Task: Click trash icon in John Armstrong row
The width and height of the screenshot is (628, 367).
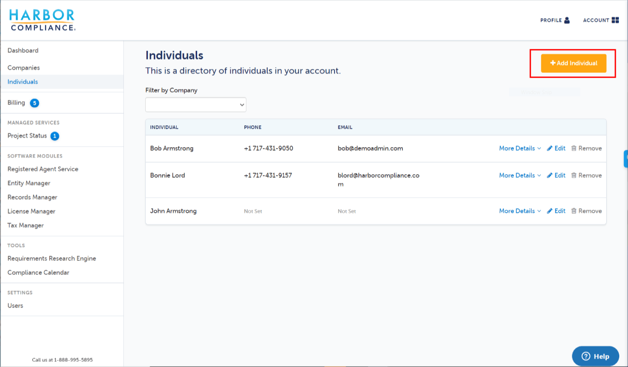Action: (x=574, y=211)
